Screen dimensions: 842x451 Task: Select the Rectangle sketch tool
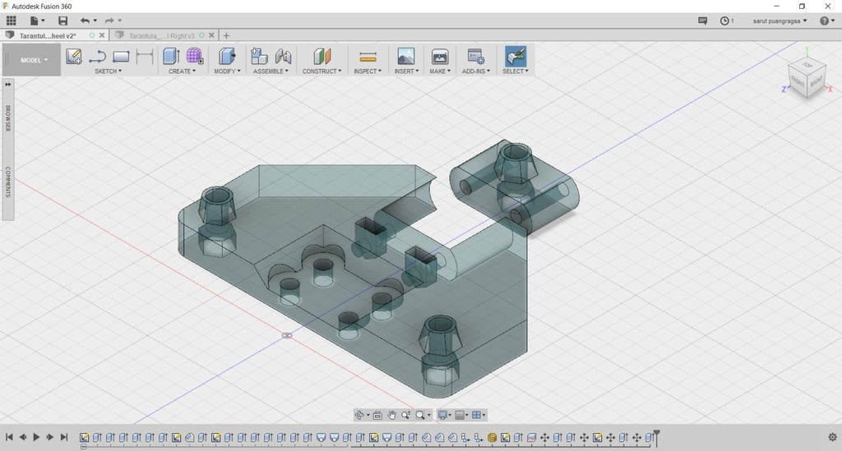[121, 57]
